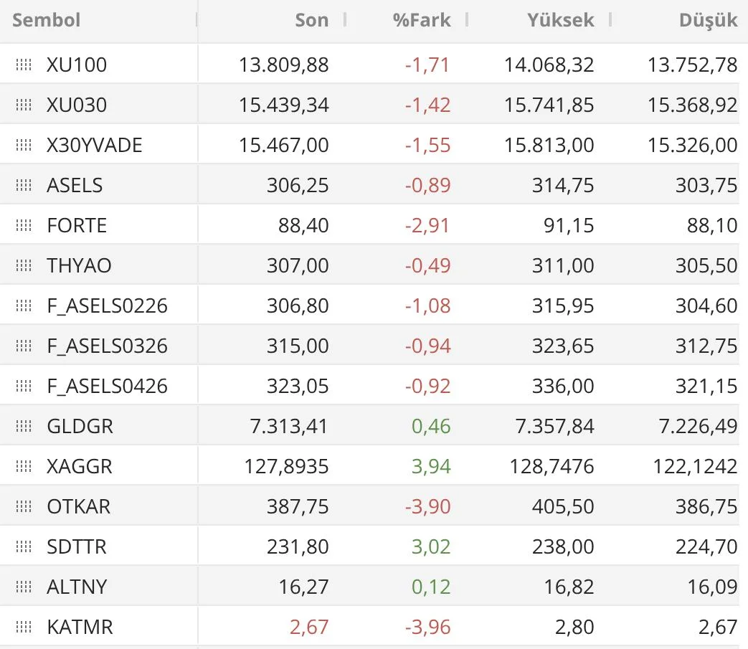The height and width of the screenshot is (649, 748).
Task: Sort the table by Son column
Action: point(311,20)
